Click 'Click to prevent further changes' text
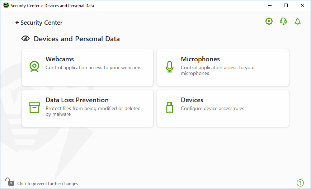The image size is (311, 189). (x=48, y=184)
